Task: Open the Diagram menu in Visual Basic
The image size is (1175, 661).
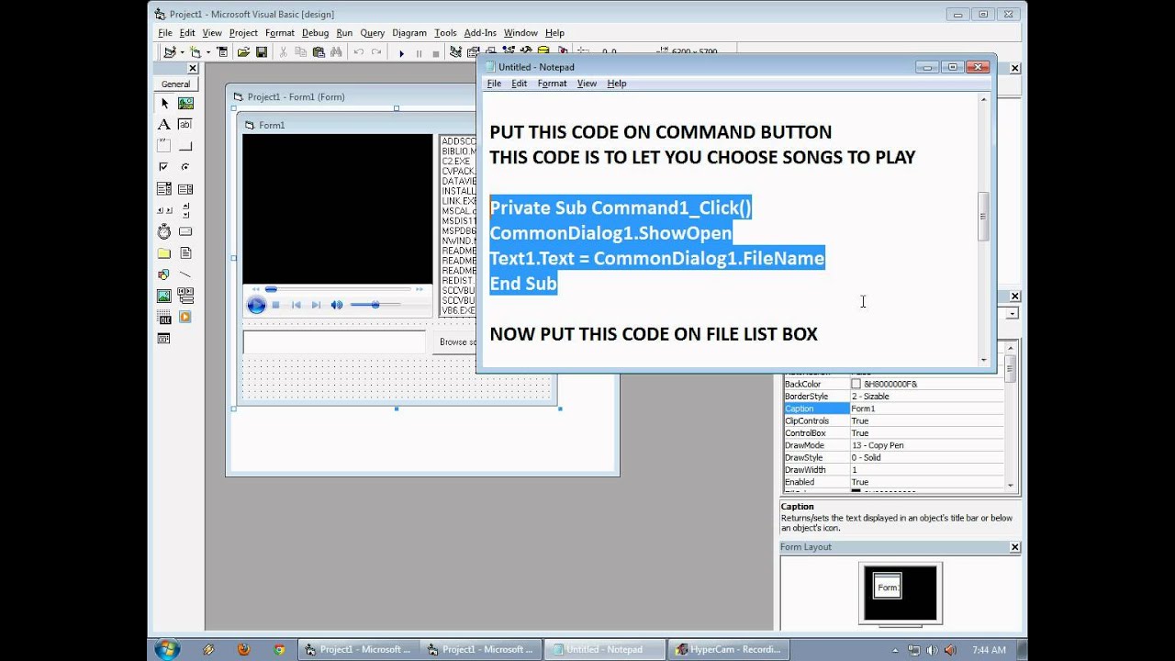Action: (x=409, y=32)
